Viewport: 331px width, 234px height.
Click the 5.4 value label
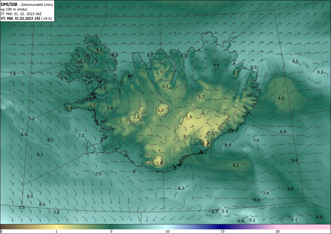[x=294, y=160]
